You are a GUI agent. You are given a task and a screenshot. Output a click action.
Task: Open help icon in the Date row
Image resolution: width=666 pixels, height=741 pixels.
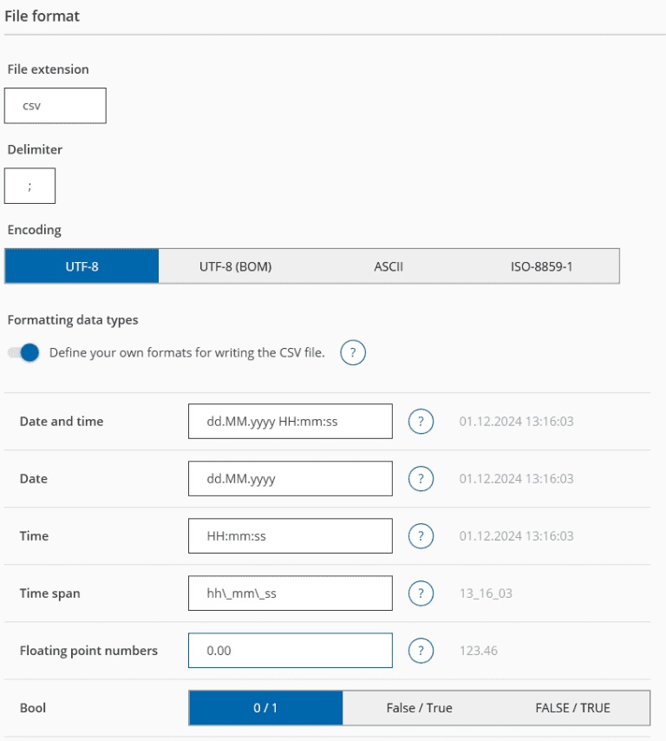tap(421, 479)
